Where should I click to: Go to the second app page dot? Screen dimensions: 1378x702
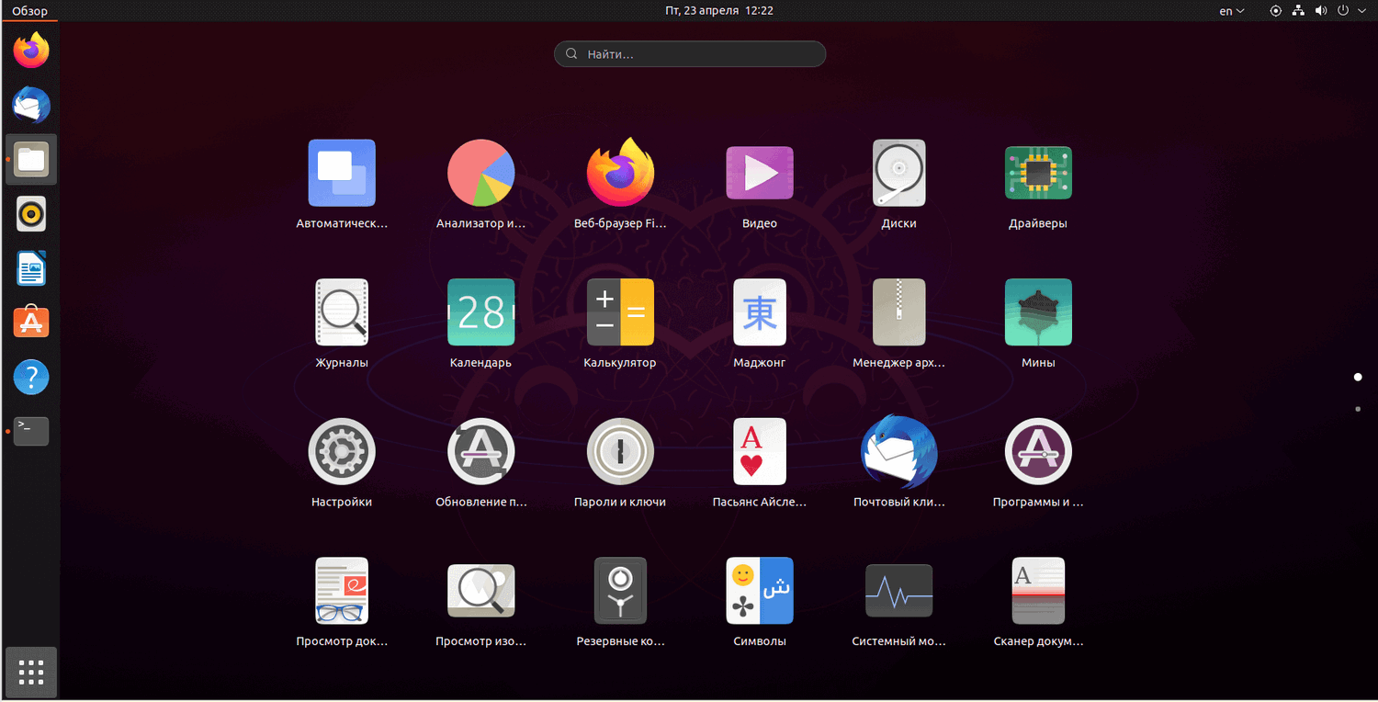(x=1358, y=409)
